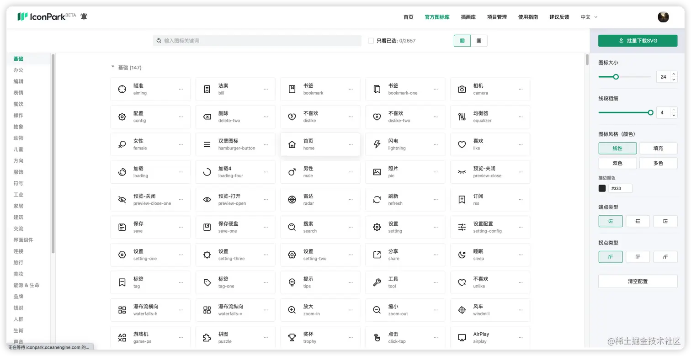Click the 图标大小 slider handle
Screen dimensions: 691x356
616,77
